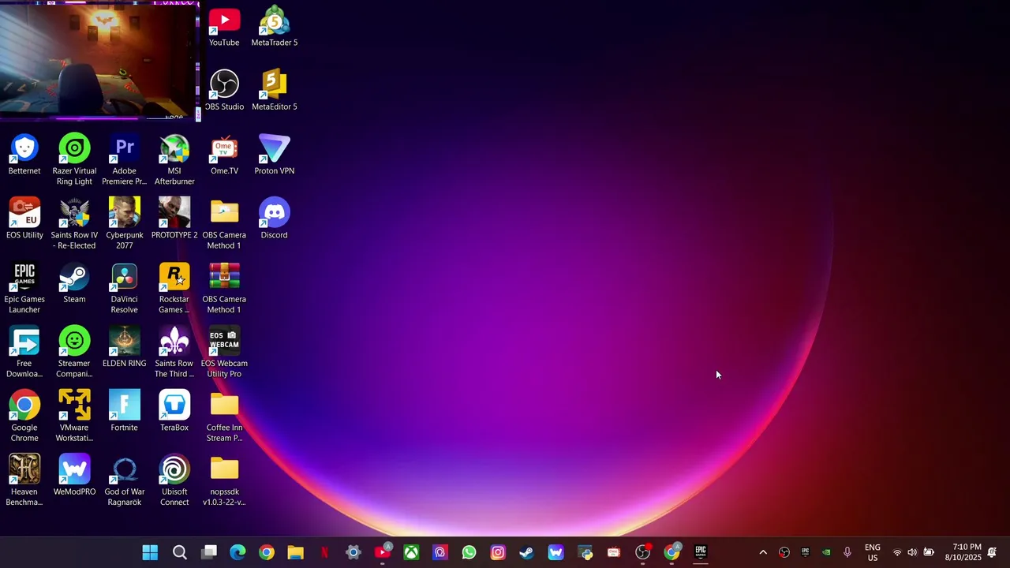
Task: Click the NVIDIA icon in system tray
Action: tap(826, 552)
